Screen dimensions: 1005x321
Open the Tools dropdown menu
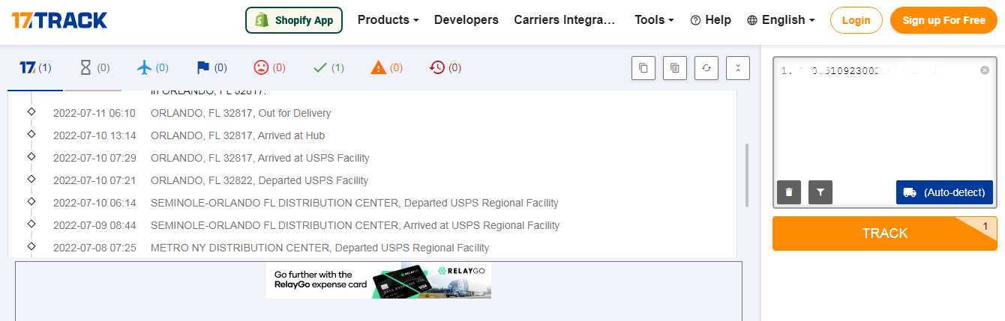click(x=654, y=20)
